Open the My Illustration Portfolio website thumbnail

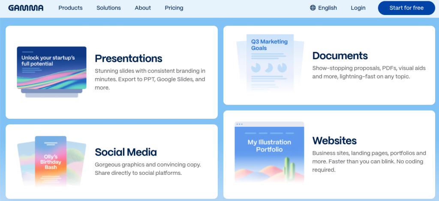click(x=269, y=152)
